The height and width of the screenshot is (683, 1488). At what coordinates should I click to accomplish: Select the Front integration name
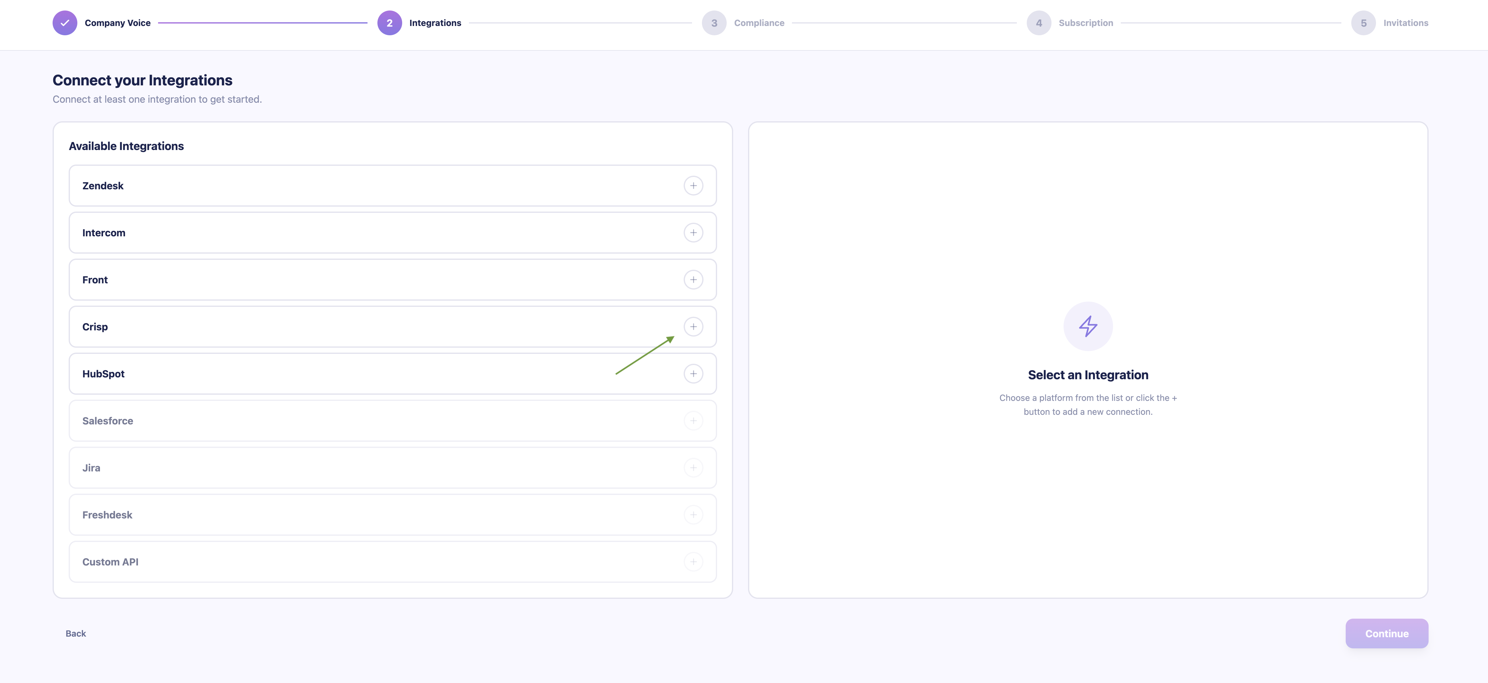coord(95,280)
